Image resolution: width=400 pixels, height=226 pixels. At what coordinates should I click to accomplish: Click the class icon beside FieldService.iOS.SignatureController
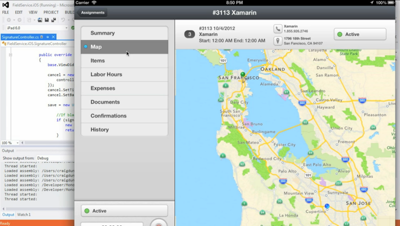(4, 43)
